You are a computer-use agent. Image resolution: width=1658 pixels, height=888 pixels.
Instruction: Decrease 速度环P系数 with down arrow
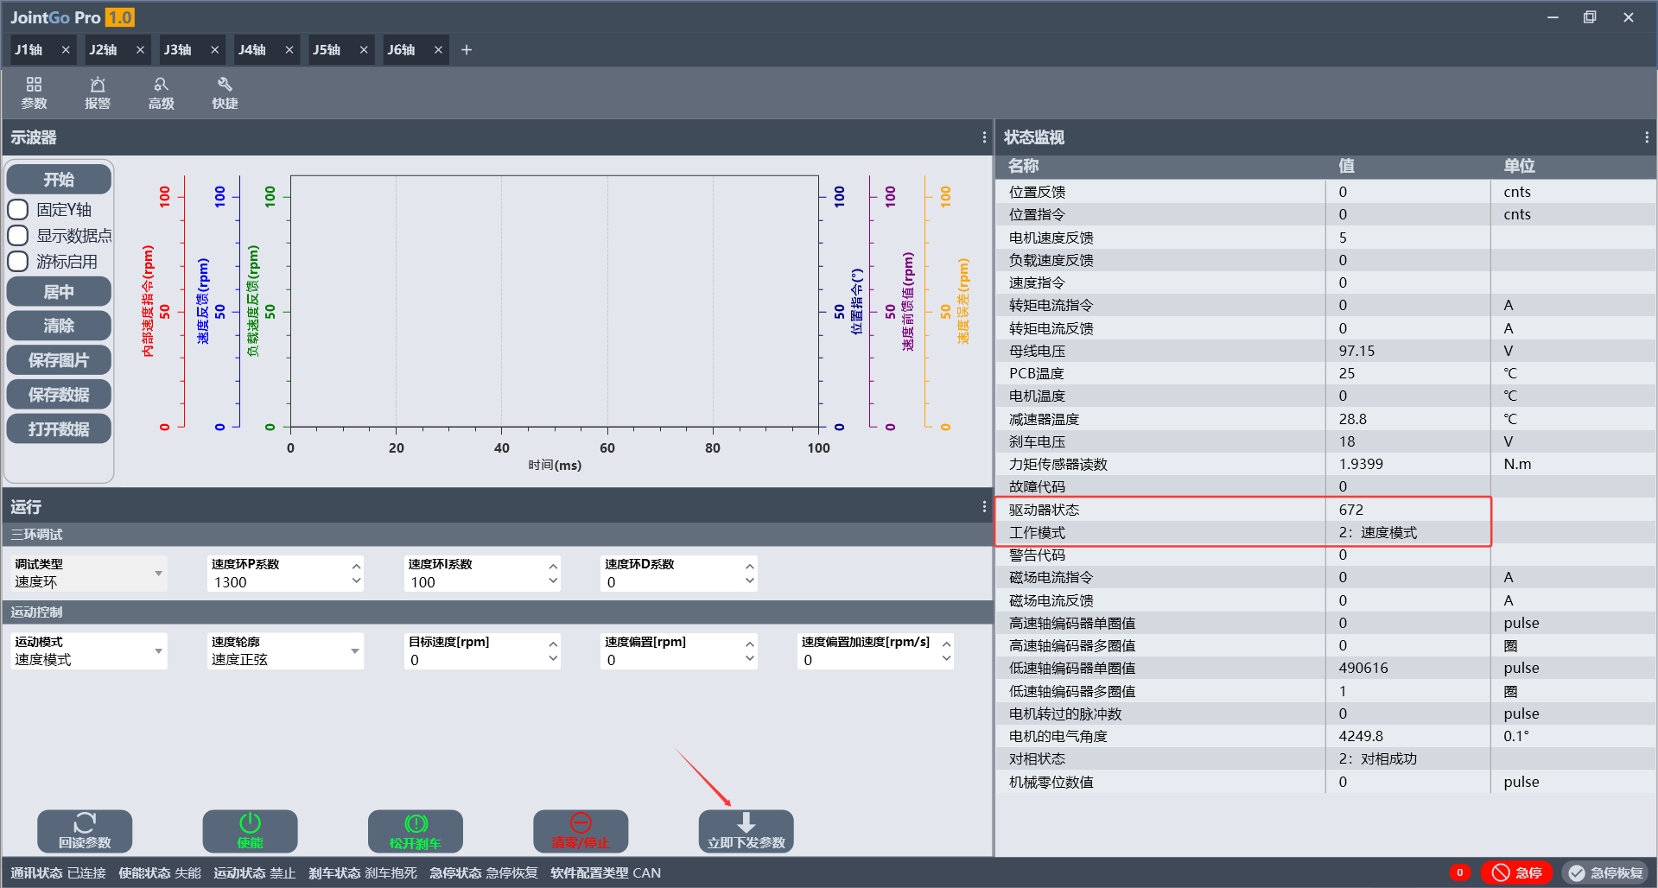pyautogui.click(x=356, y=581)
